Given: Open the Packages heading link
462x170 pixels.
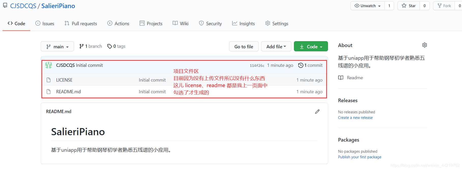Looking at the screenshot, I should tap(349, 140).
